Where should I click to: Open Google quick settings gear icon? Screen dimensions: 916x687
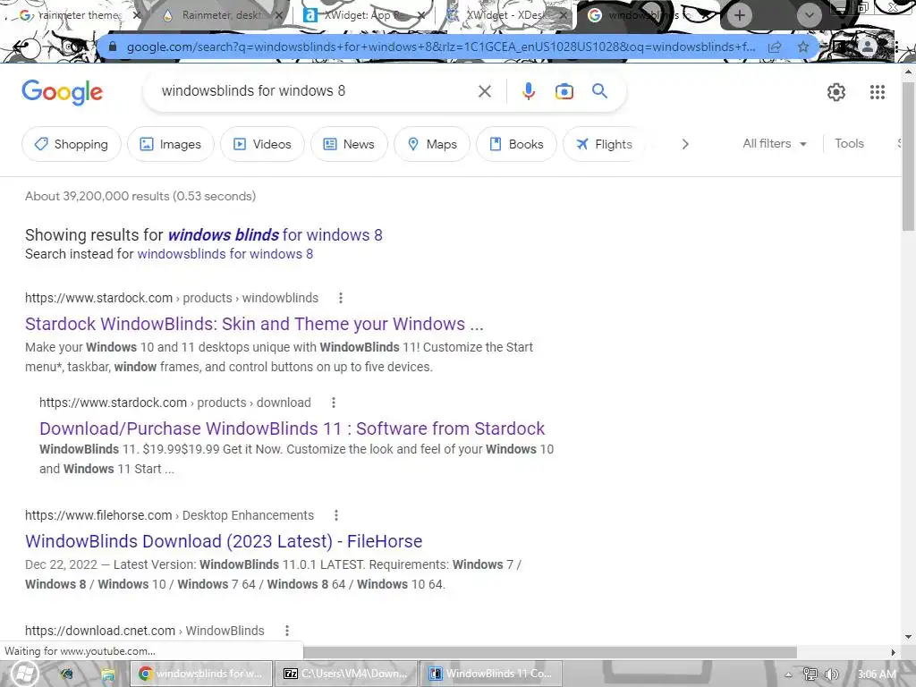click(x=836, y=92)
